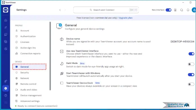Click the settings sidebar scrollbar
This screenshot has height=110, width=196.
tap(50, 56)
